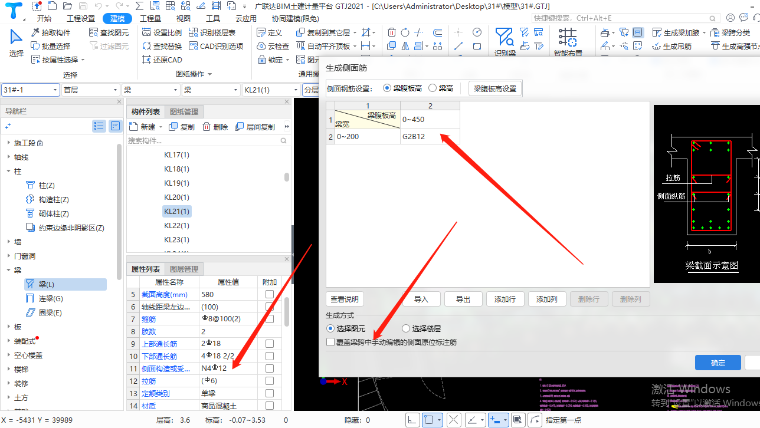This screenshot has height=428, width=760.
Task: Click the 添加行 add row button
Action: 505,299
